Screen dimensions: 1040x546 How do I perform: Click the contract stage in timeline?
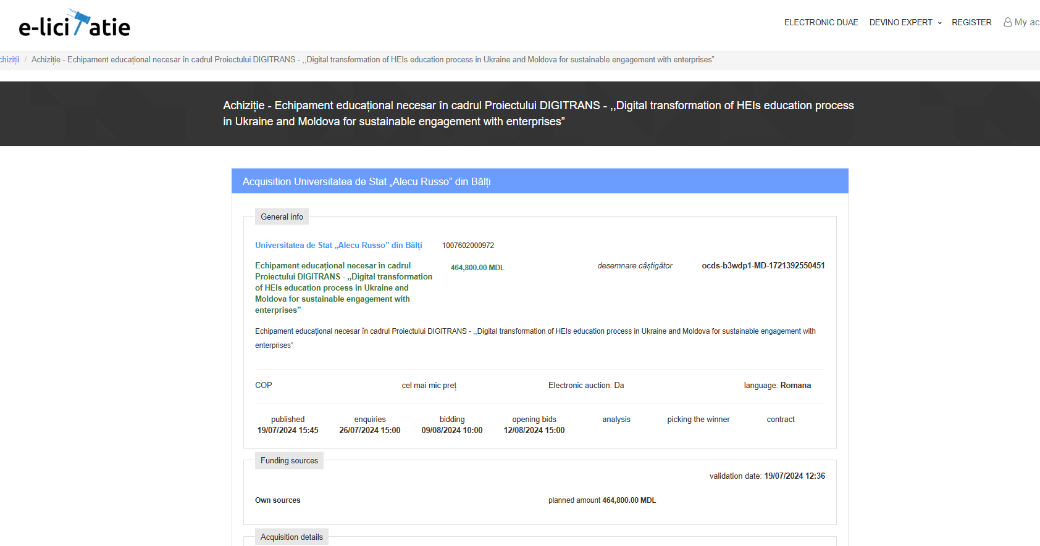click(780, 420)
